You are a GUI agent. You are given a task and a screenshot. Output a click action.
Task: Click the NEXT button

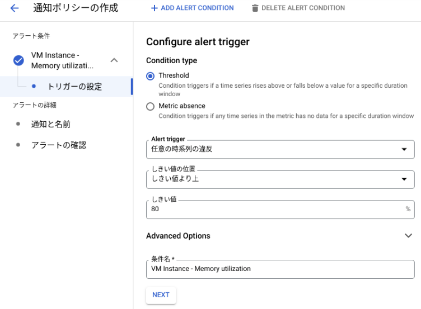coord(161,295)
